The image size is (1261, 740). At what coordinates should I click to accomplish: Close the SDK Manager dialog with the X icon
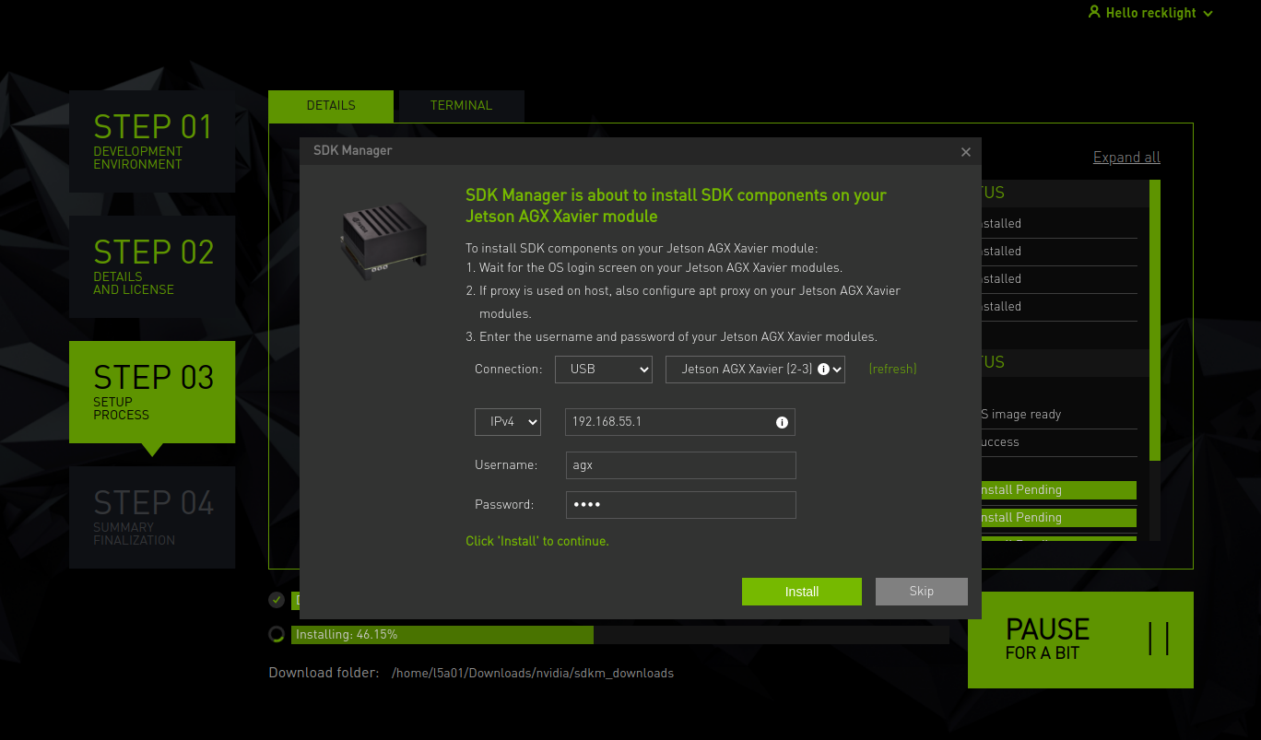click(965, 152)
